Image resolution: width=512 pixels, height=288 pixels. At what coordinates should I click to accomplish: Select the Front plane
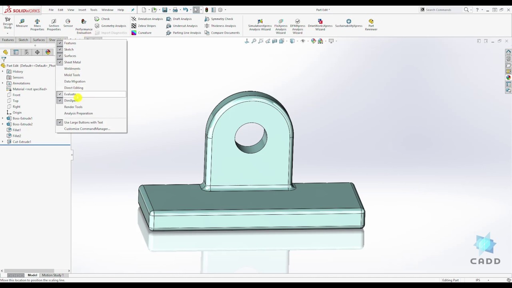click(x=16, y=95)
